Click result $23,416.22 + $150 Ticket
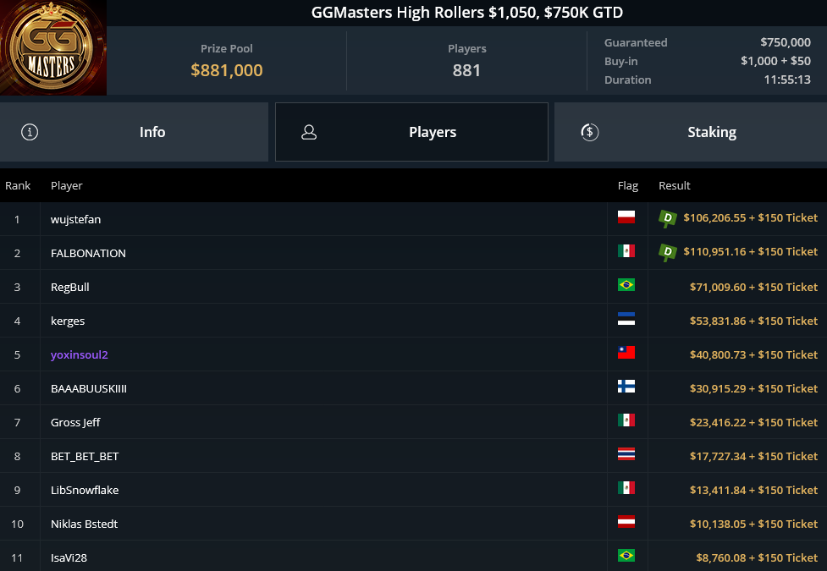 (x=753, y=422)
